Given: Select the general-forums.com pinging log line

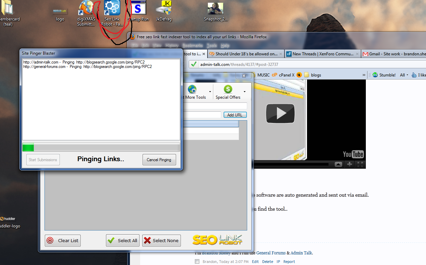Looking at the screenshot, I should 88,67.
